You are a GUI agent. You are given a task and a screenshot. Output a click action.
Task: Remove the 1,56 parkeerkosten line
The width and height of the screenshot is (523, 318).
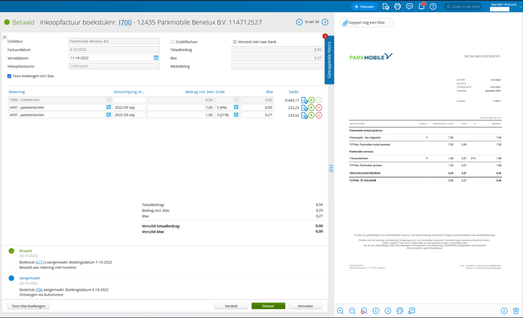click(319, 116)
